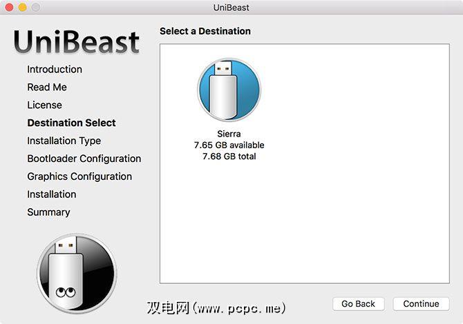Jump to Installation Type step
This screenshot has width=463, height=324.
64,141
